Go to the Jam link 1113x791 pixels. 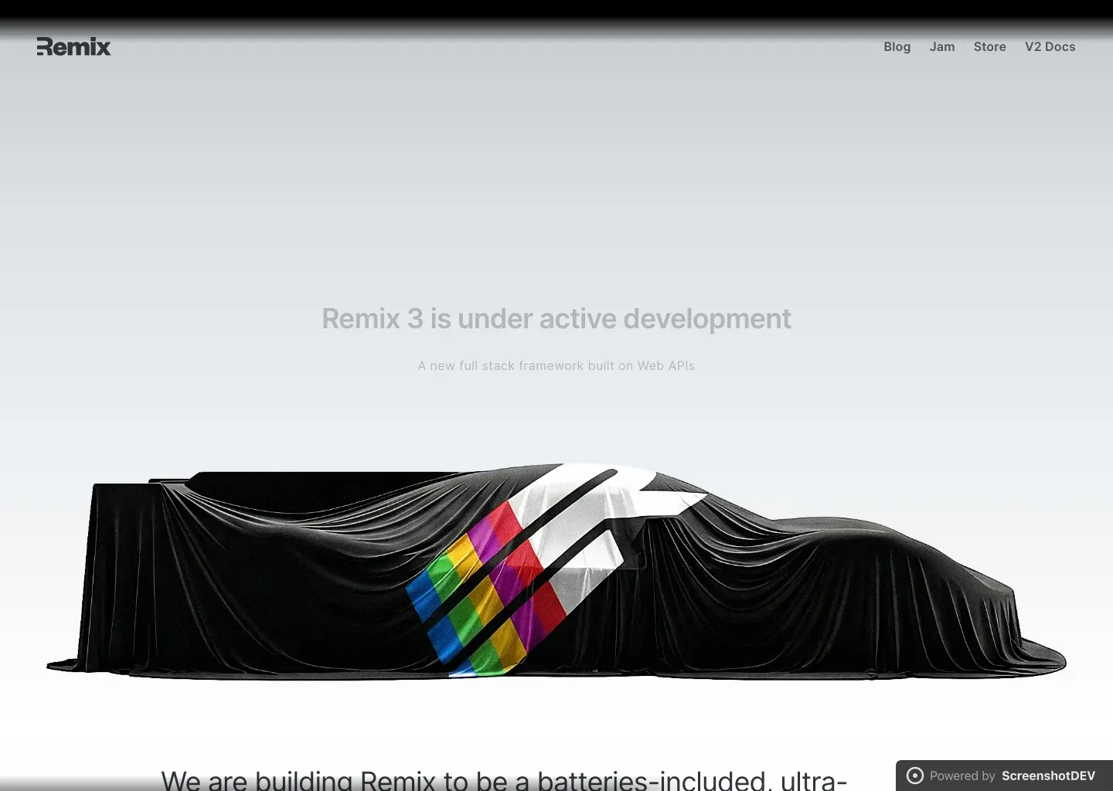click(x=941, y=46)
